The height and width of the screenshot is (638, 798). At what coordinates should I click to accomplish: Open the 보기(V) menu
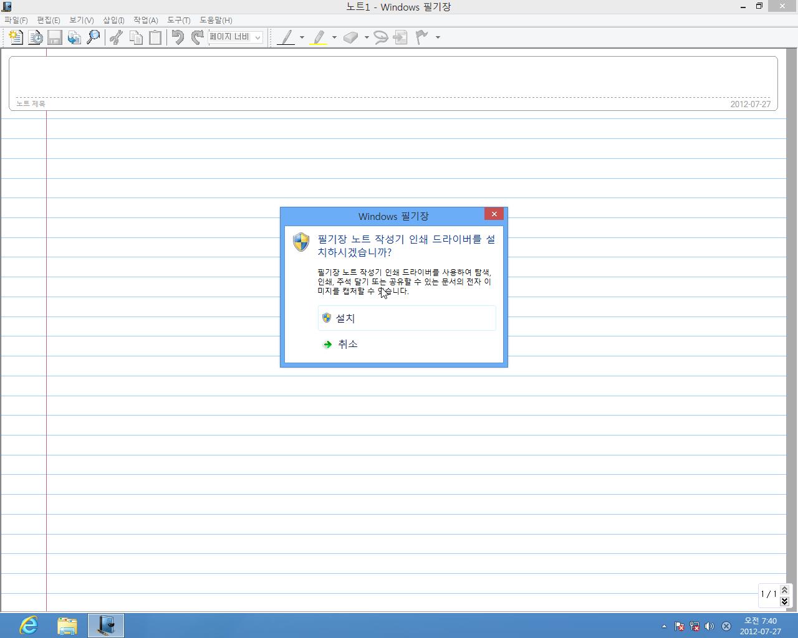(82, 20)
